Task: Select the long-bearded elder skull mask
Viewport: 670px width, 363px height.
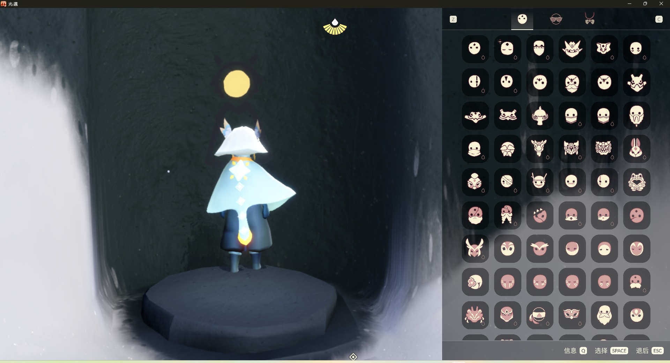Action: point(636,116)
